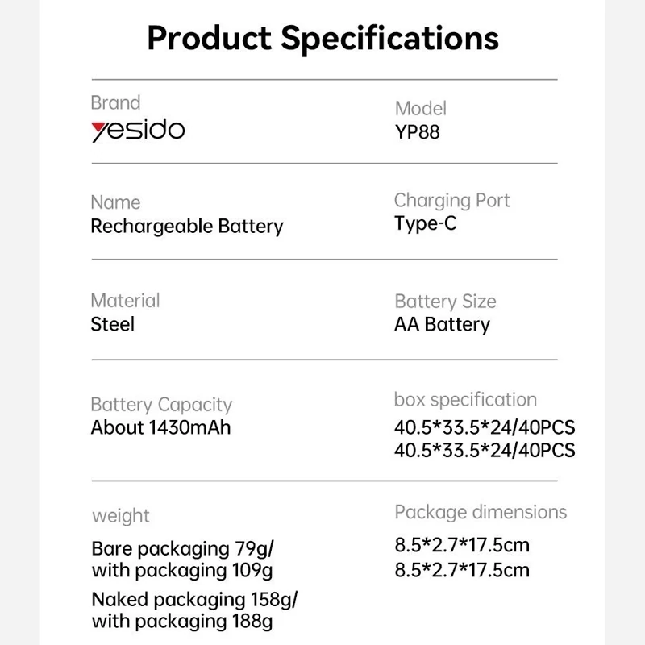Click the yesido brand logo

click(138, 130)
